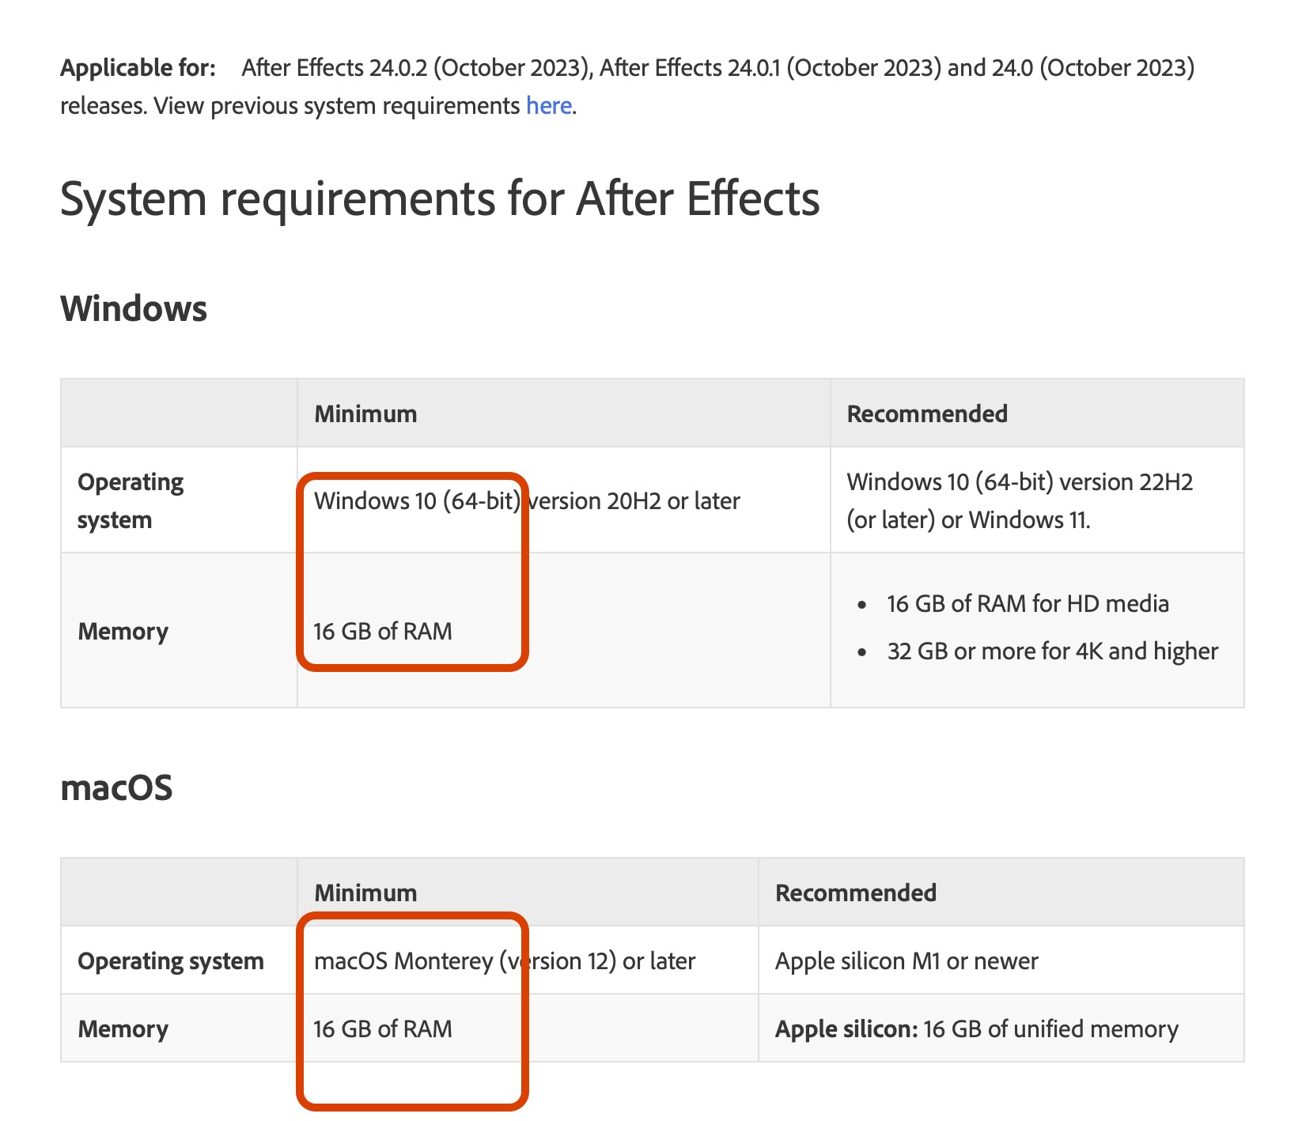Screen dimensions: 1302x1121
Task: Click 'Apple silicon: 16 GB of unified memory' text
Action: coord(976,1029)
